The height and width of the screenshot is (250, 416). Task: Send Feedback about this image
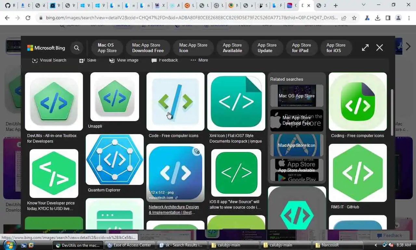tap(165, 60)
